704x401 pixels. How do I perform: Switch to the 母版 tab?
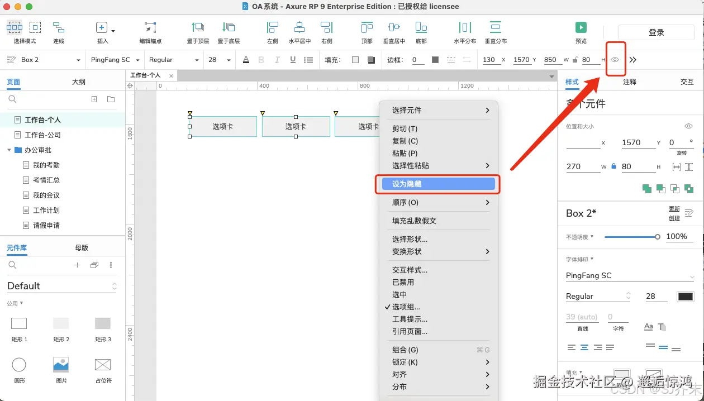(x=82, y=248)
